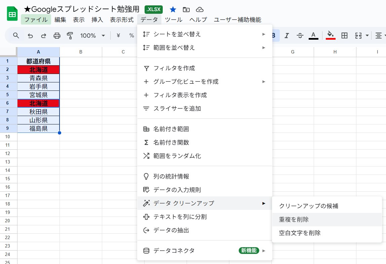Viewport: 386px width, 264px height.
Task: Choose フィルタを作成 in the data menu
Action: (x=174, y=68)
